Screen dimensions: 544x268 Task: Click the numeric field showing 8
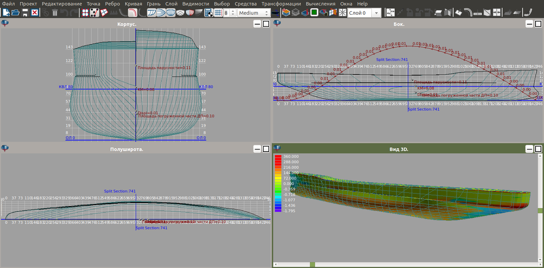(x=227, y=13)
